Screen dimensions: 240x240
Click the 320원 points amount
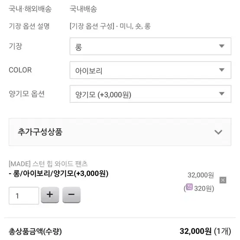[204, 188]
